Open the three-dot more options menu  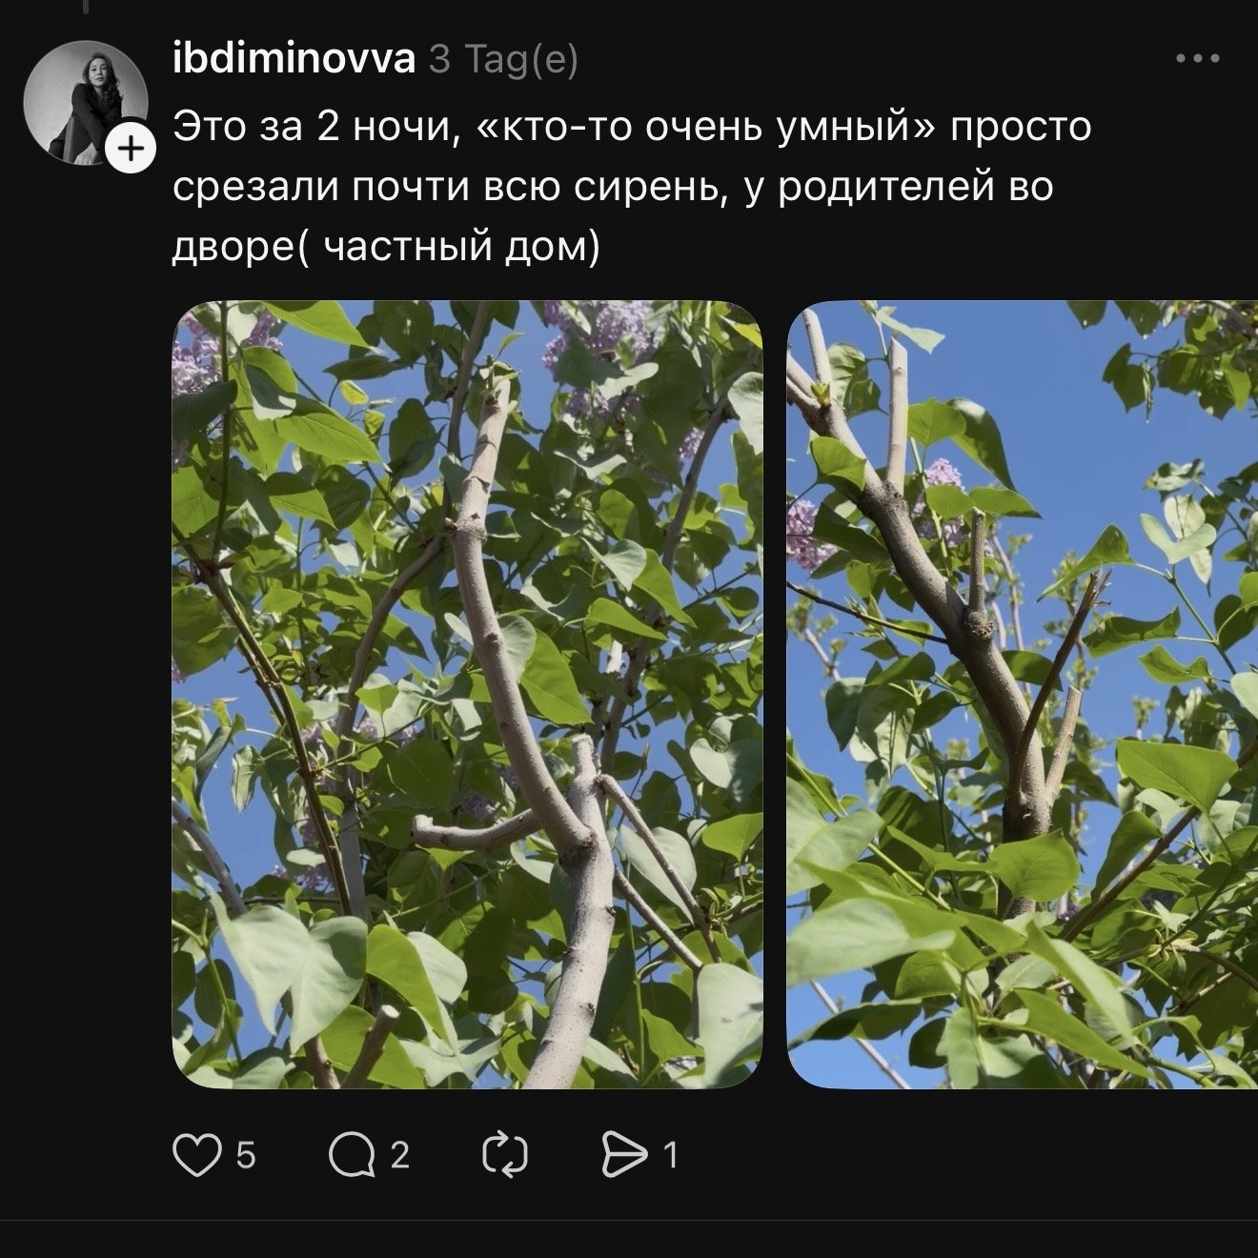pyautogui.click(x=1198, y=59)
